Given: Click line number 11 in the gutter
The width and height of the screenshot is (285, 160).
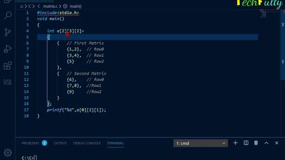Looking at the screenshot, I should (26, 73).
